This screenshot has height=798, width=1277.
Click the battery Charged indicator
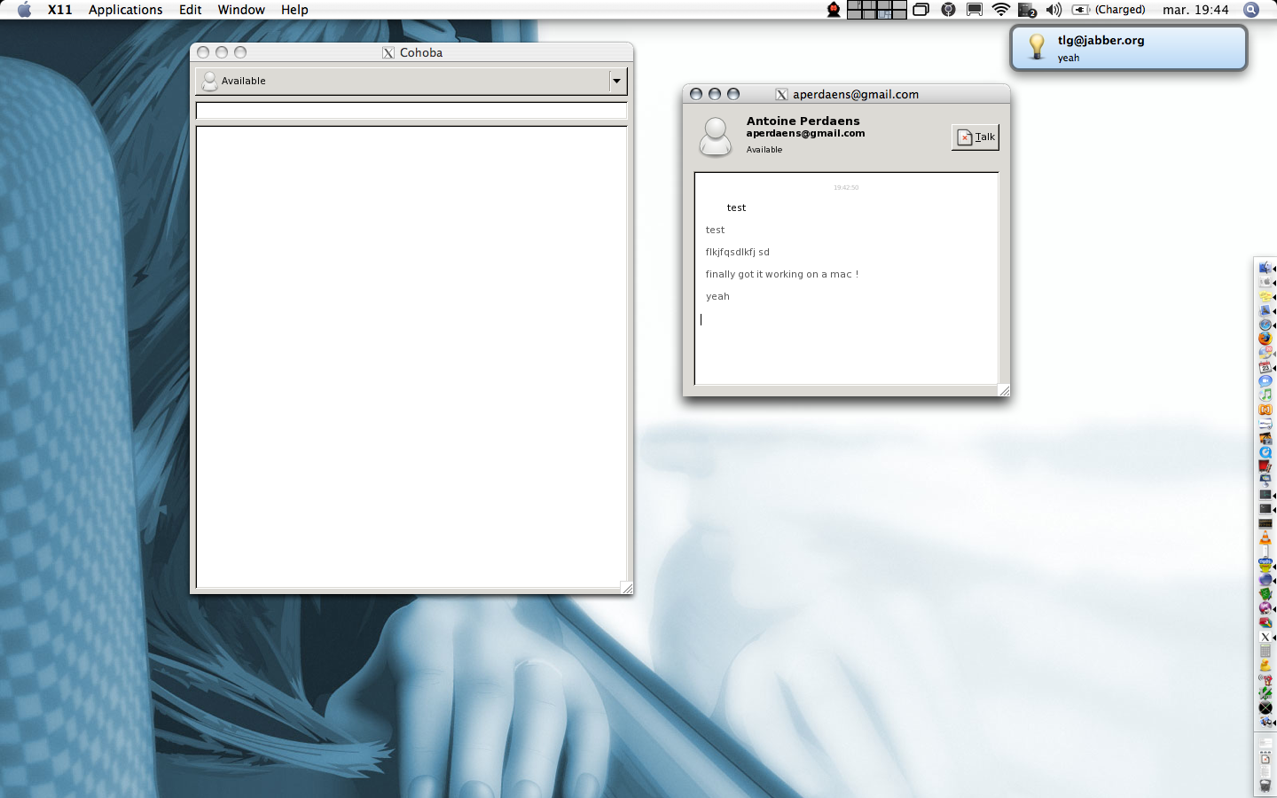(x=1109, y=10)
